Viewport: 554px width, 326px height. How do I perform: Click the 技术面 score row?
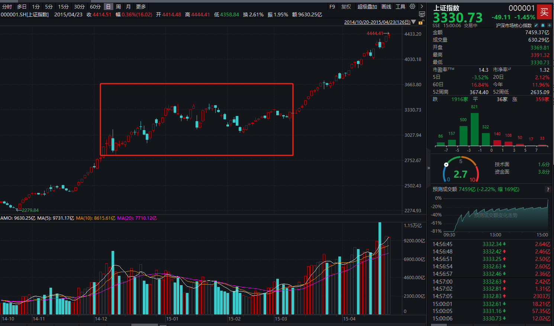click(522, 164)
